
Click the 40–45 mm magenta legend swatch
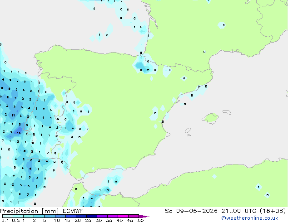(123, 216)
